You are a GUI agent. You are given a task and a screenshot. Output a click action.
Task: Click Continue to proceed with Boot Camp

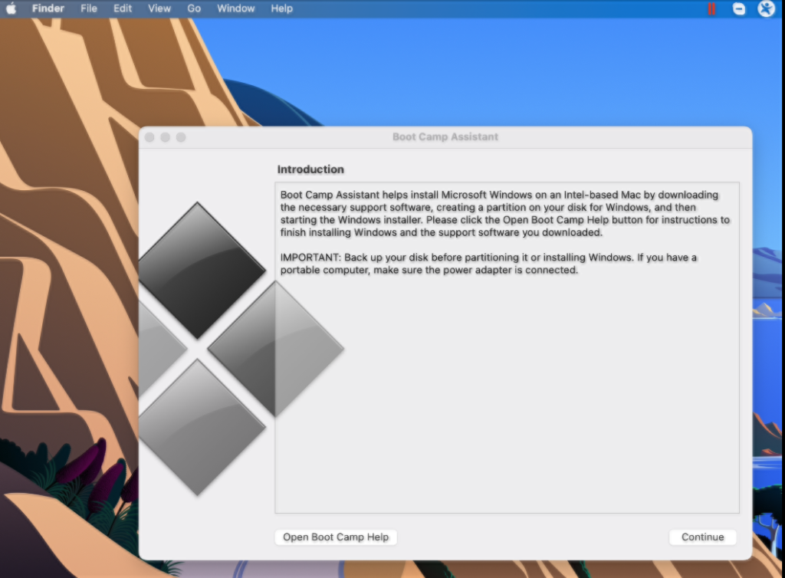click(x=702, y=537)
